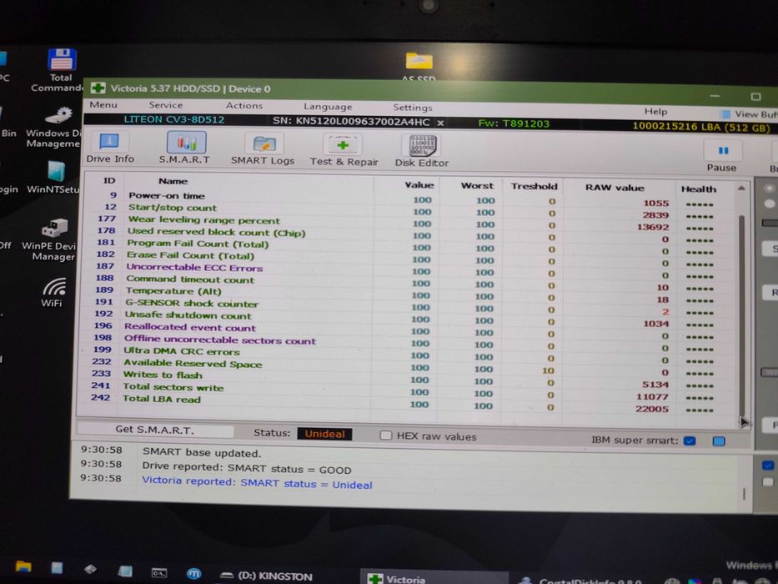Click the RAW value column header
The image size is (778, 584).
615,188
